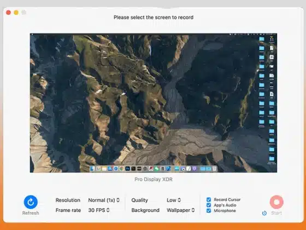Open the Frame rate dropdown showing 30 FPS
This screenshot has width=306, height=230.
99,210
